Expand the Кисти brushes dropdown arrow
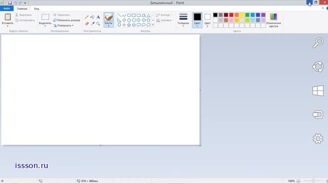 point(109,26)
